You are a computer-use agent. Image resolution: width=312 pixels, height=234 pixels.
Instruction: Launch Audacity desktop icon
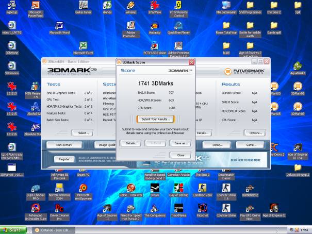coord(155,28)
